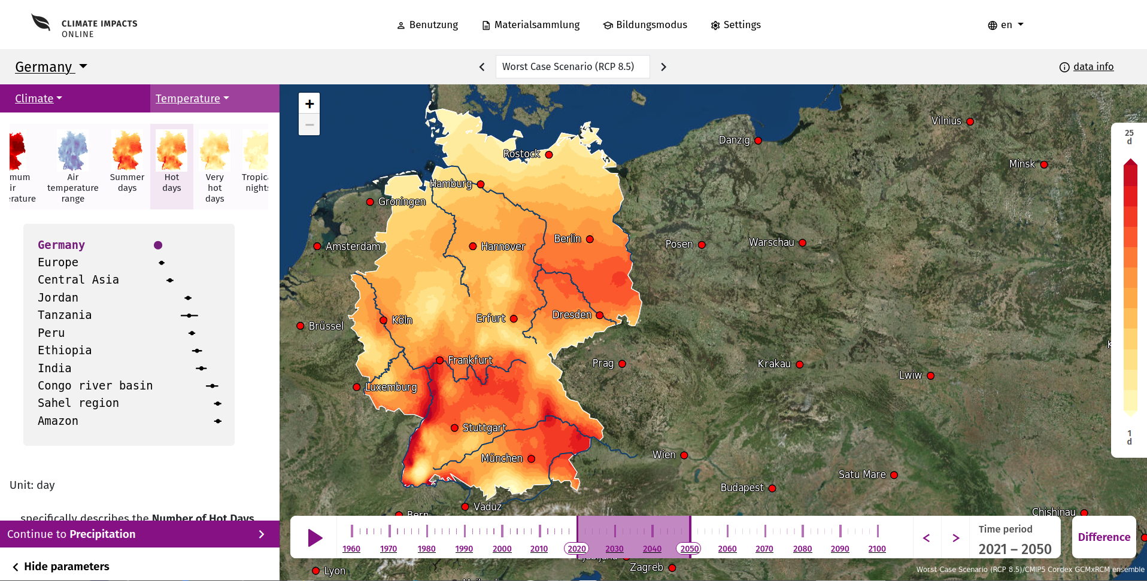Click Hide parameters

click(x=60, y=566)
